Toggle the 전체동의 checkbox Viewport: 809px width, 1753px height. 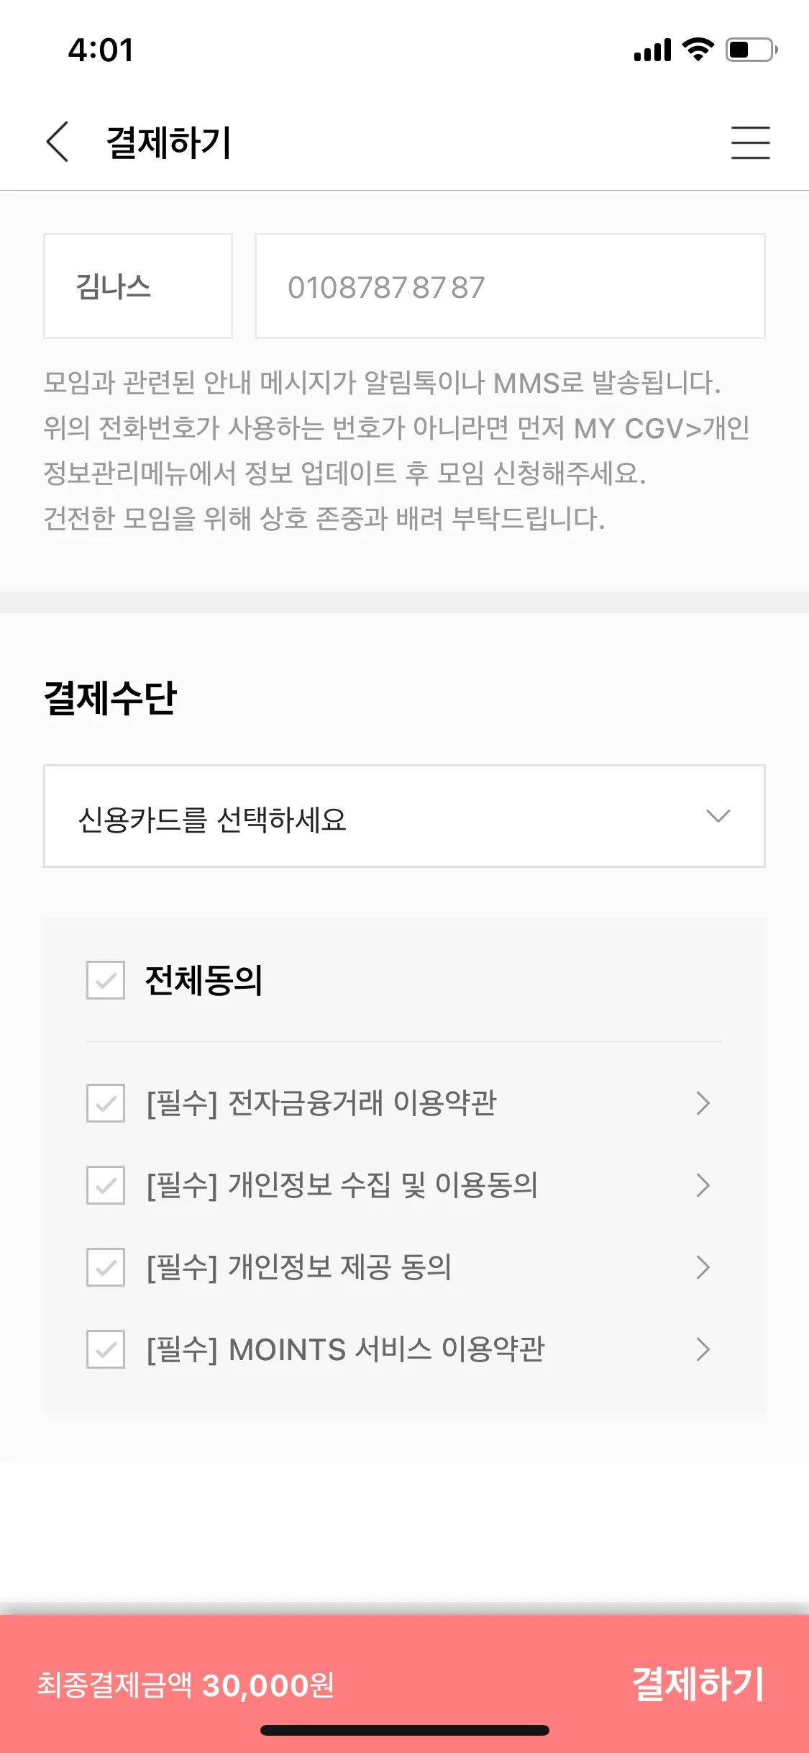106,980
